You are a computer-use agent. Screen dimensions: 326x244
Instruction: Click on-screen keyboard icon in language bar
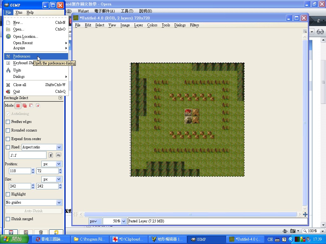(277, 240)
